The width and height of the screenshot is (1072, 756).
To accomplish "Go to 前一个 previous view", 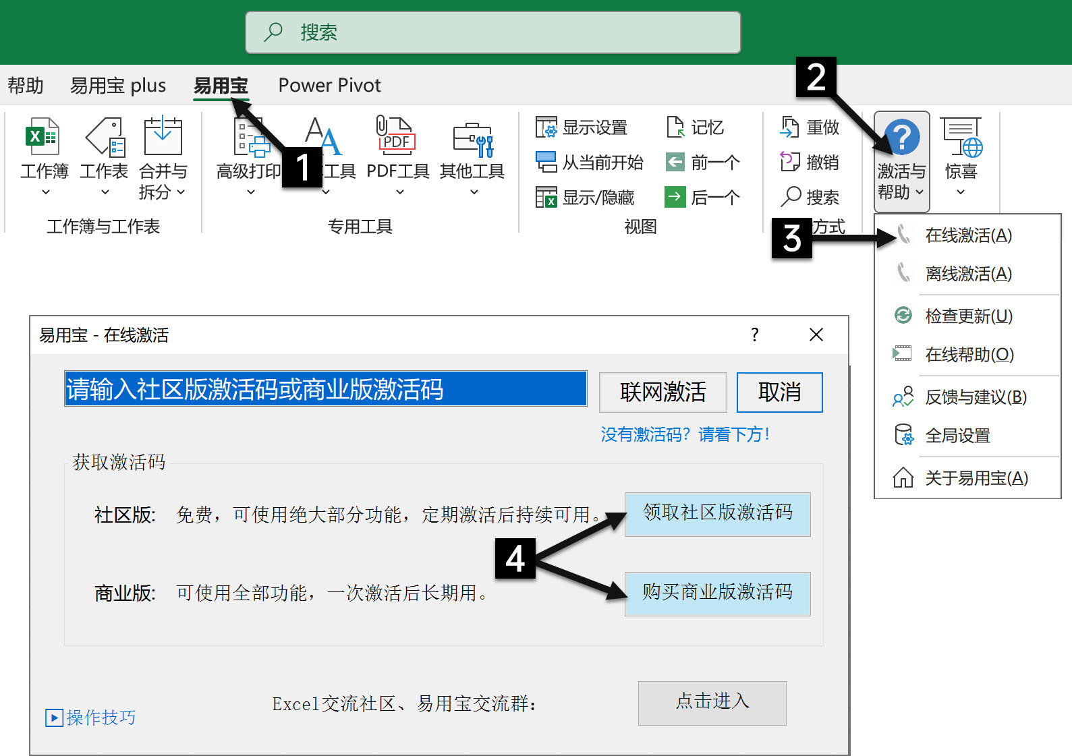I will (702, 162).
